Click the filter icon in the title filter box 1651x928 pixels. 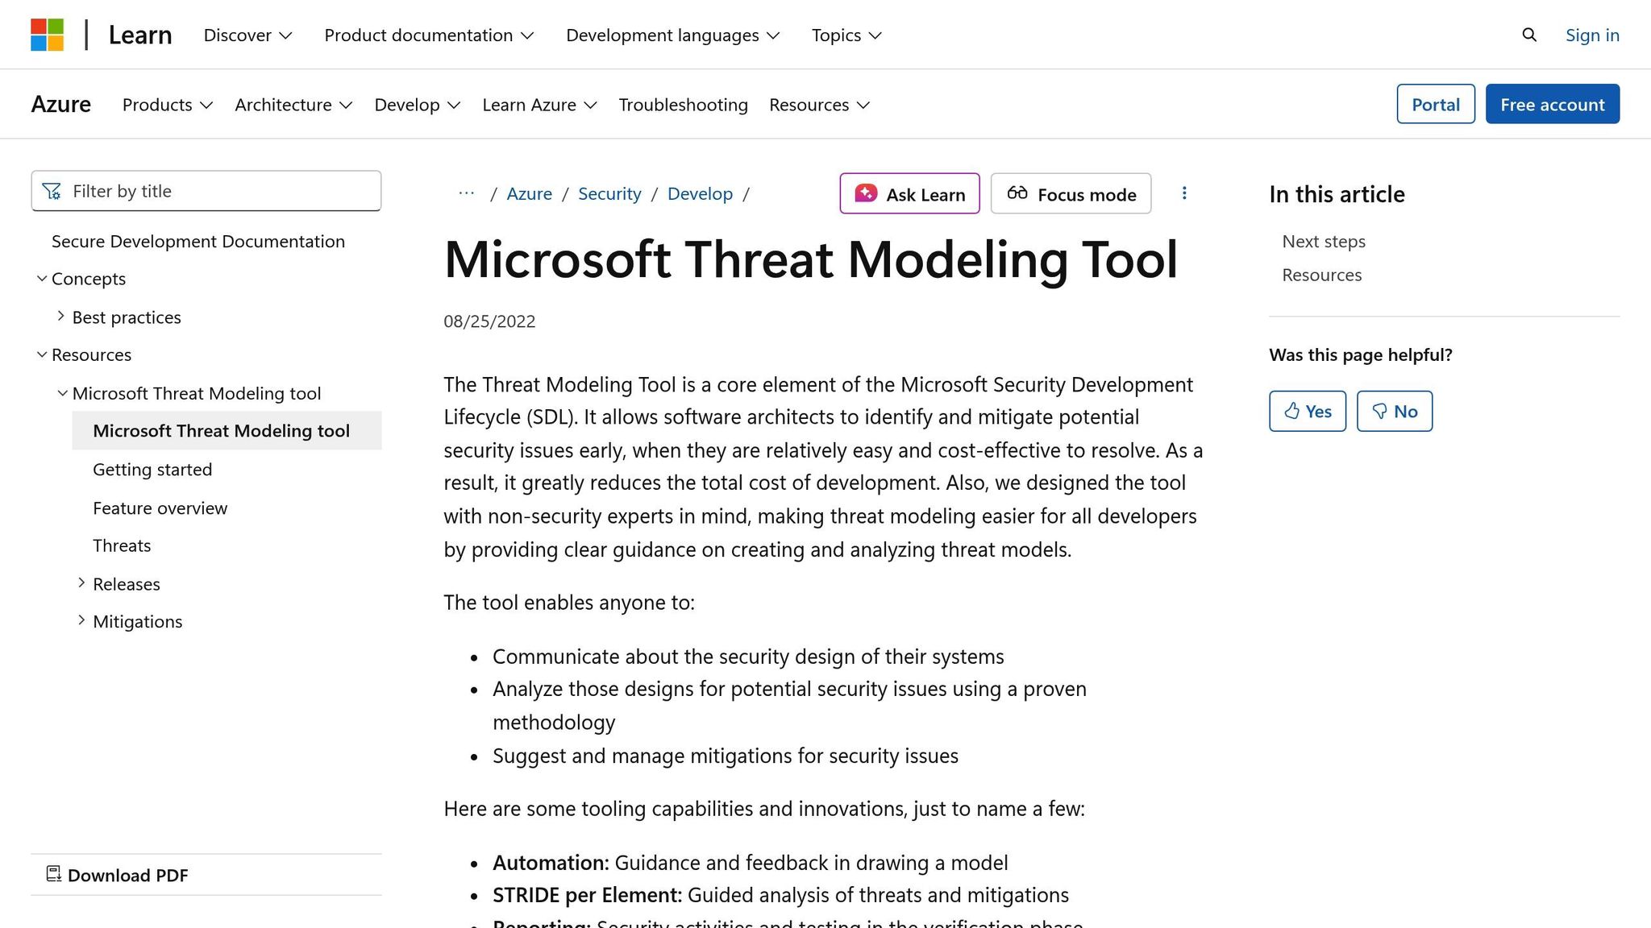click(52, 191)
